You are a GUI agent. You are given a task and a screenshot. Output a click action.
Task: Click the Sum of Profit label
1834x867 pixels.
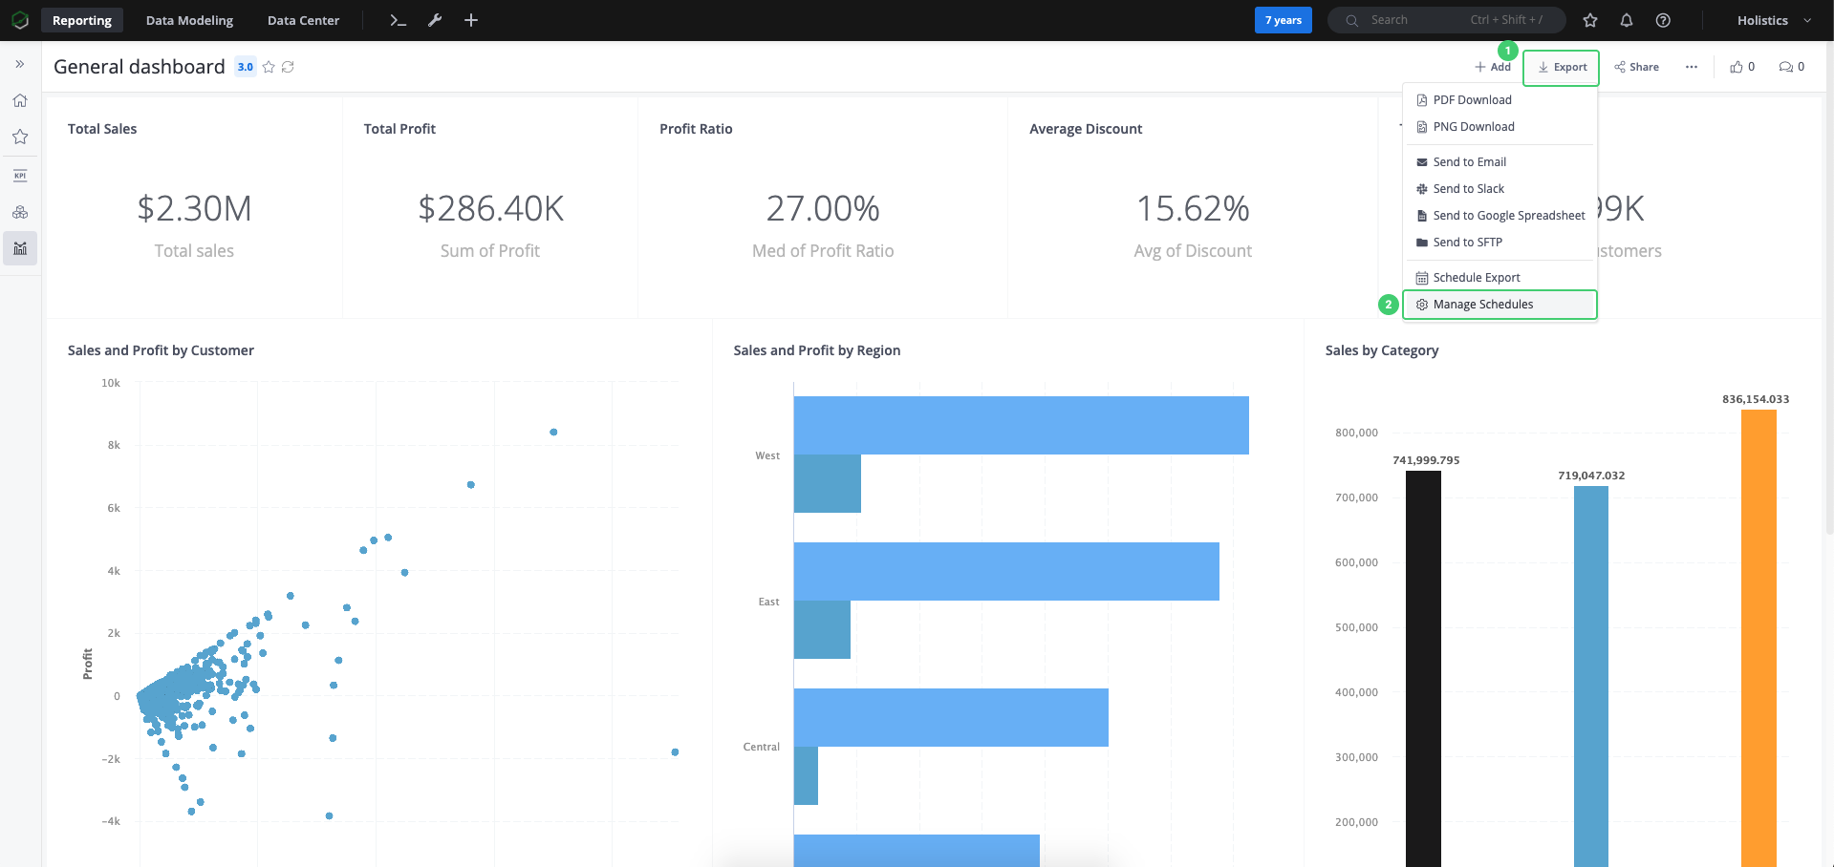[490, 251]
